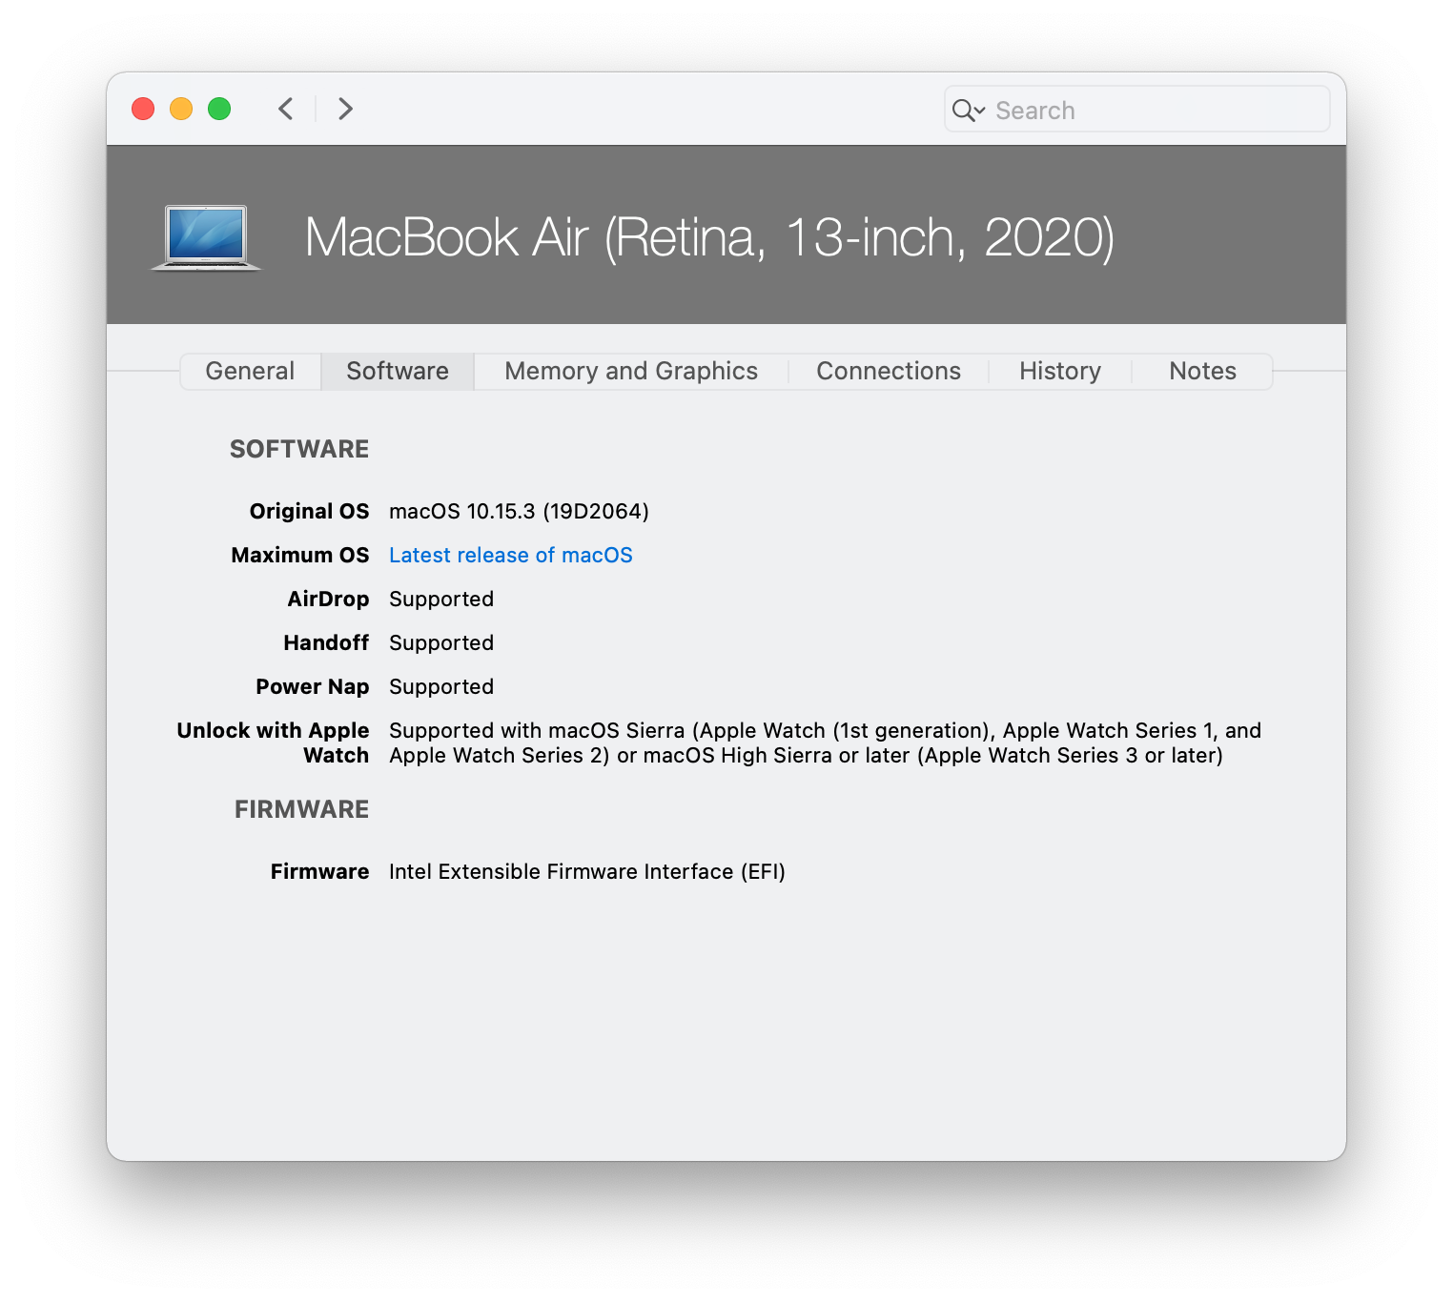Click the Unlock with Apple Watch label
Screen dimensions: 1453x1302
[x=273, y=743]
